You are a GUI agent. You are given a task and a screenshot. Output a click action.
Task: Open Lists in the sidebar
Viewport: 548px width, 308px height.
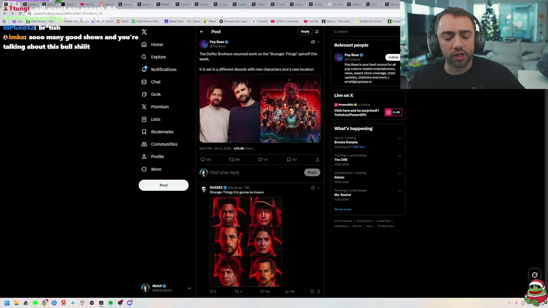[151, 119]
